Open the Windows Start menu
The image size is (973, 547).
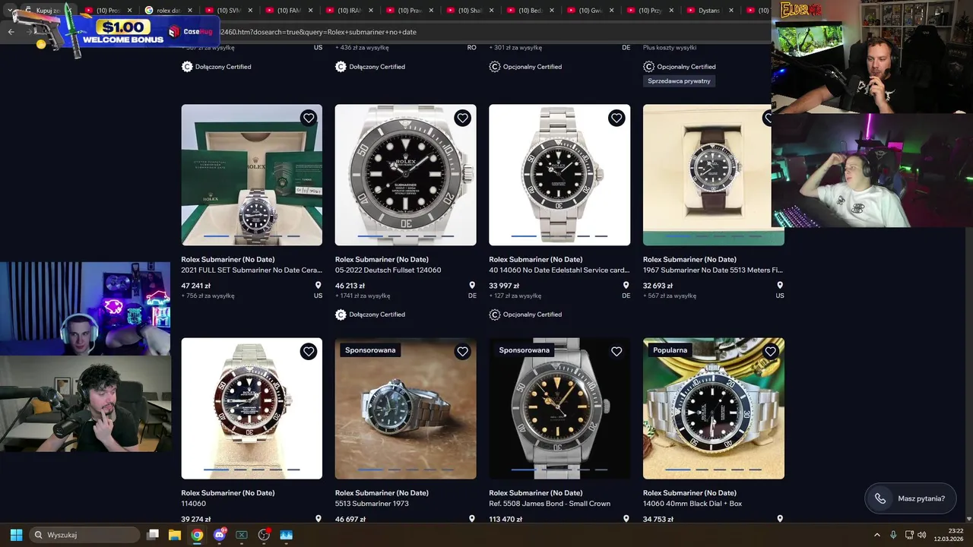pos(16,535)
